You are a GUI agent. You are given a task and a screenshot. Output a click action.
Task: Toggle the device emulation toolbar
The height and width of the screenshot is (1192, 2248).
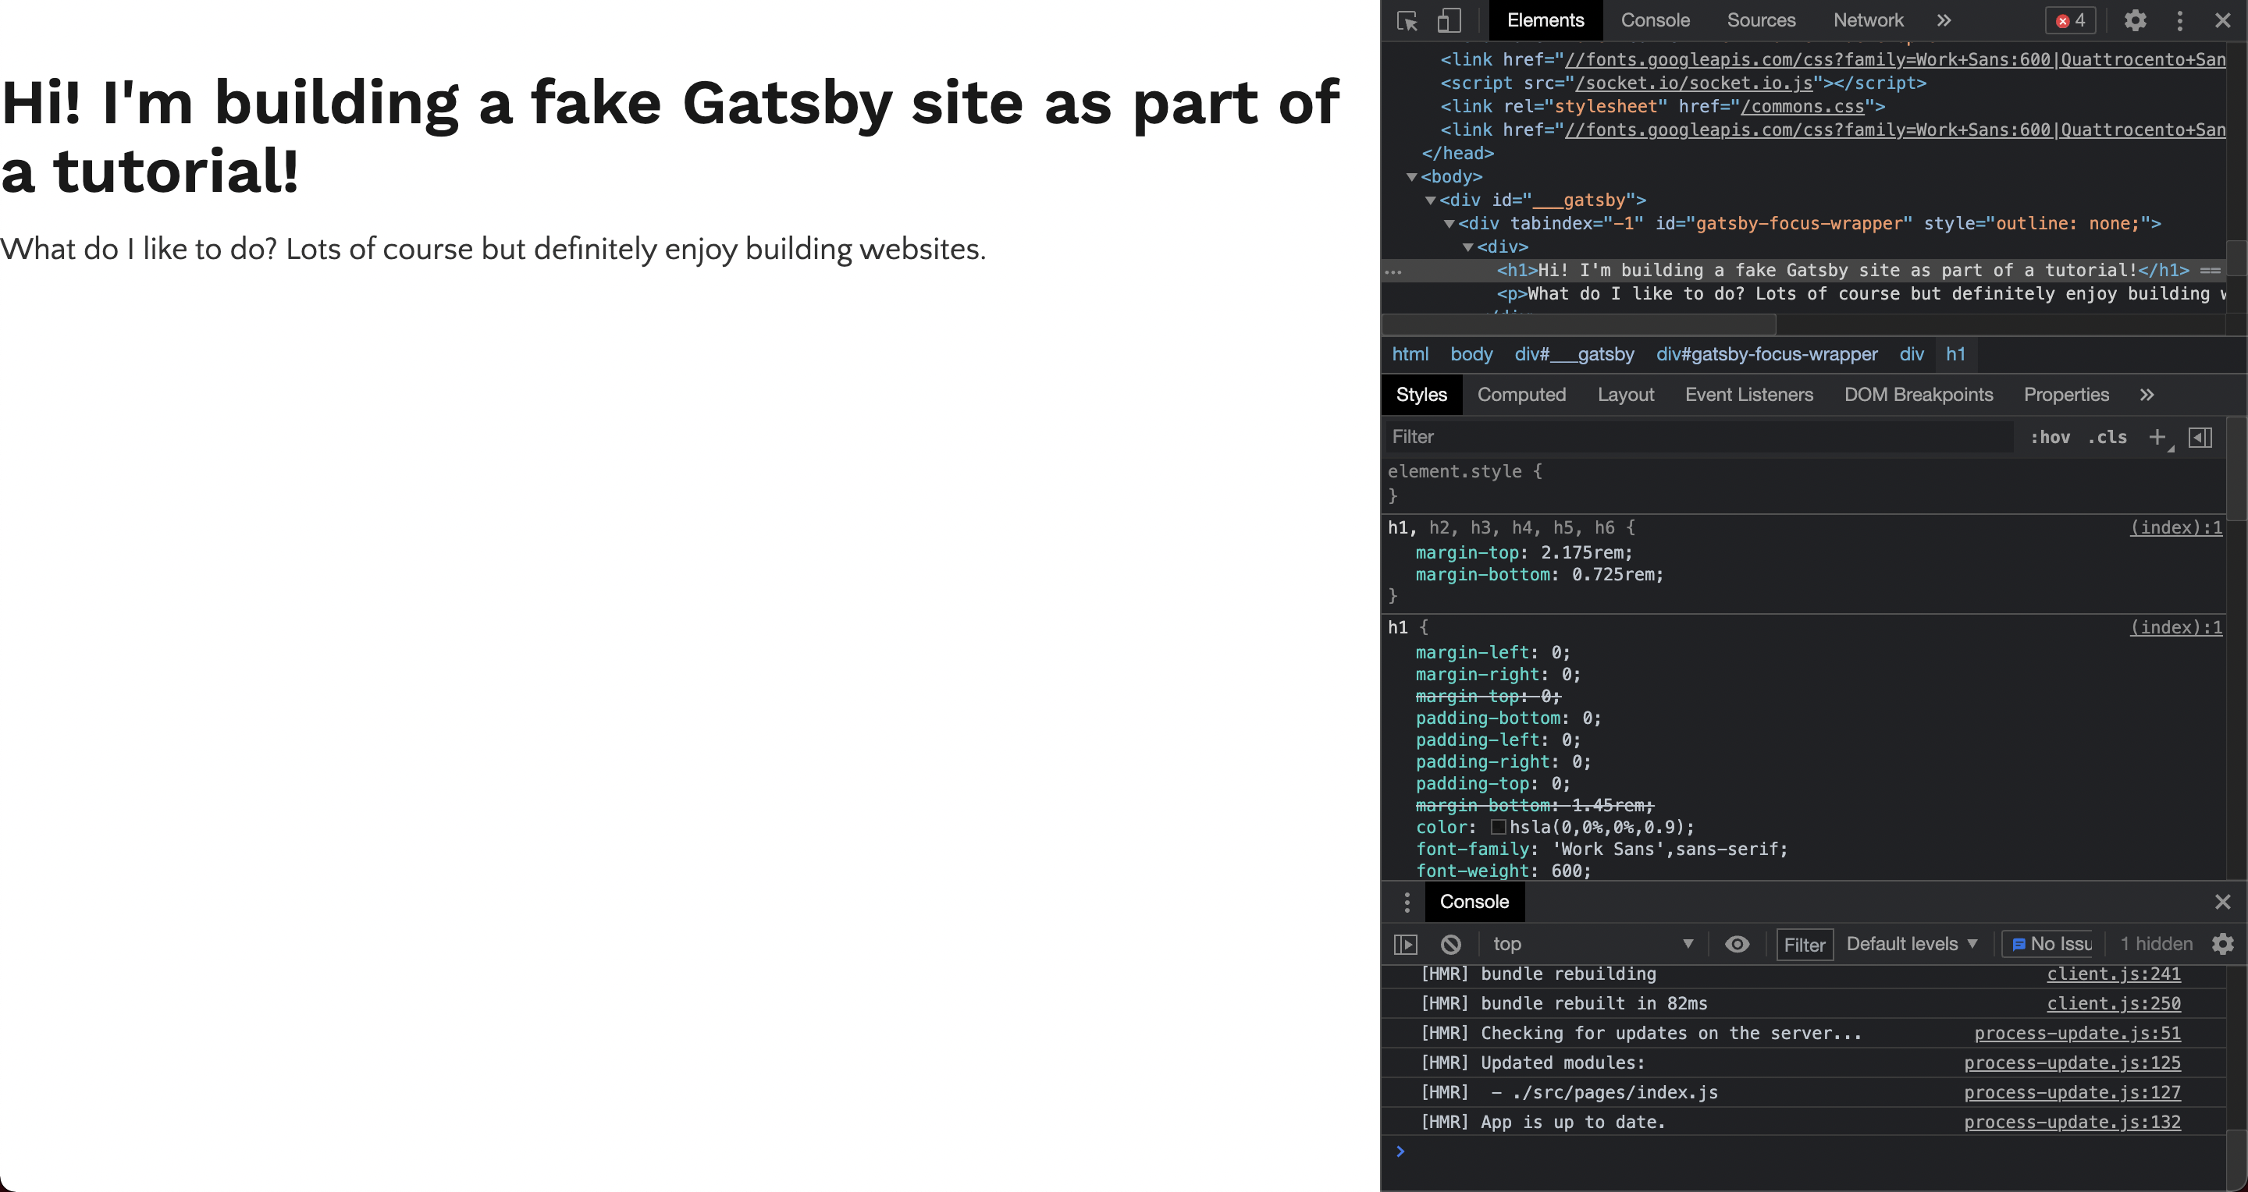click(x=1449, y=20)
